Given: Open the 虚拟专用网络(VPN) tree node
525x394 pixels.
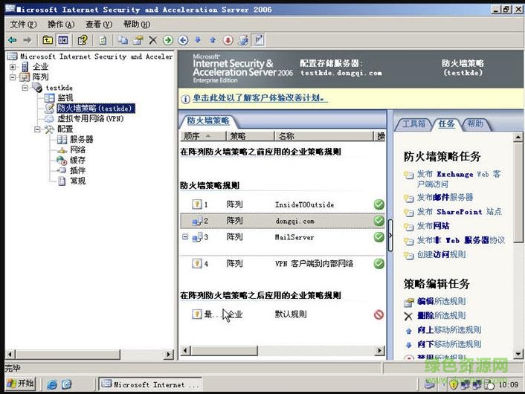Looking at the screenshot, I should (x=90, y=118).
